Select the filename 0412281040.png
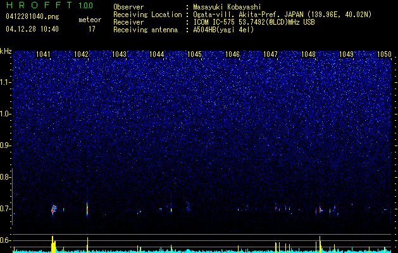This screenshot has width=398, height=253. click(32, 16)
